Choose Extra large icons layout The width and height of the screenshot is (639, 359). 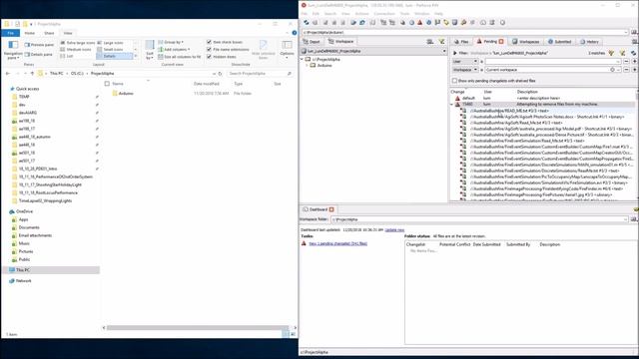(78, 43)
